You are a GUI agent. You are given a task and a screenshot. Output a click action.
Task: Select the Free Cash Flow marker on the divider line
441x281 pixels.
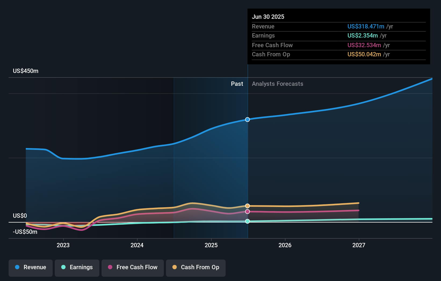pyautogui.click(x=247, y=212)
